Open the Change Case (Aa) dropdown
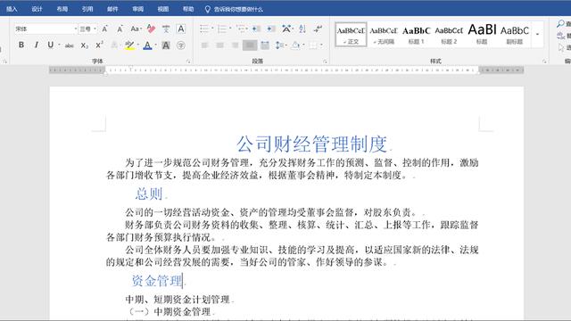 tap(136, 29)
